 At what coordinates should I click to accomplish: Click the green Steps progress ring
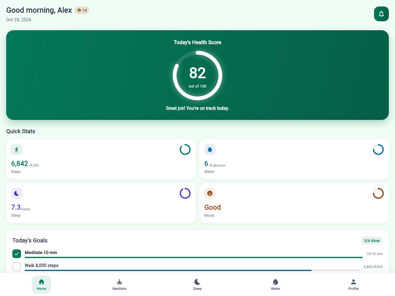pyautogui.click(x=185, y=150)
